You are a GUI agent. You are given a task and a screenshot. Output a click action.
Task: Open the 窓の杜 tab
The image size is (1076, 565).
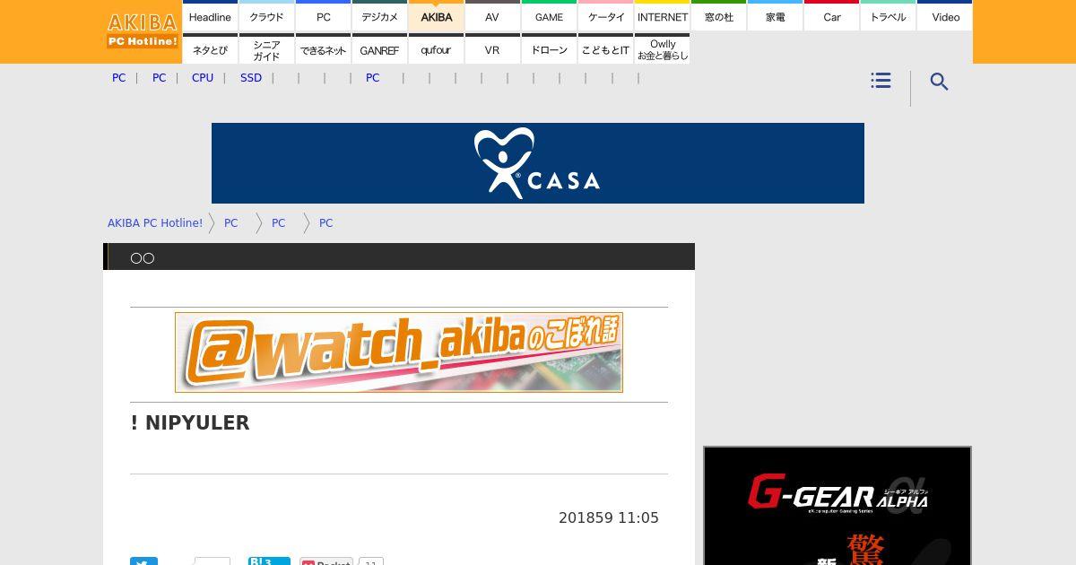719,17
